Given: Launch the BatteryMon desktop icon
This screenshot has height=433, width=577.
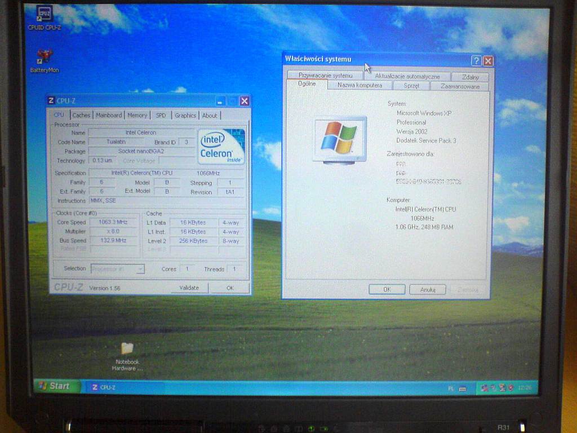Looking at the screenshot, I should pyautogui.click(x=45, y=57).
